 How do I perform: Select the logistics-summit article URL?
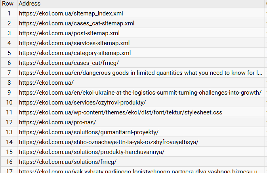140,93
